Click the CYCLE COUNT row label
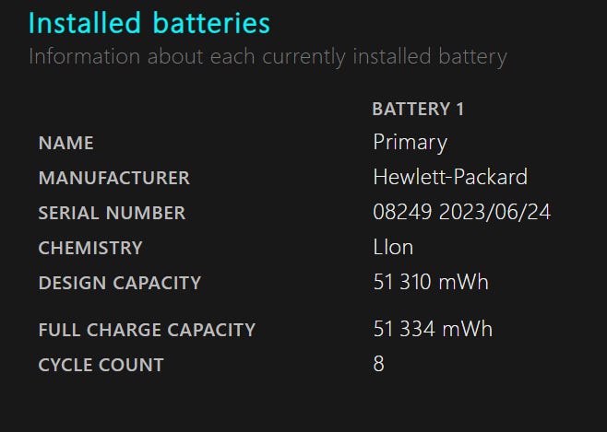 point(101,365)
